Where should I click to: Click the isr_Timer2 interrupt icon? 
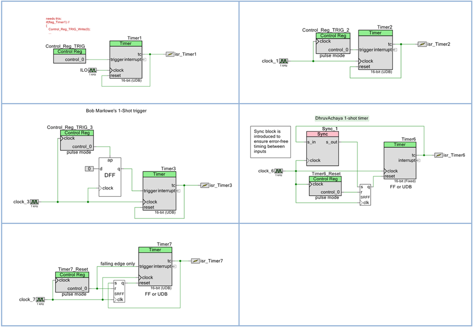click(x=421, y=44)
